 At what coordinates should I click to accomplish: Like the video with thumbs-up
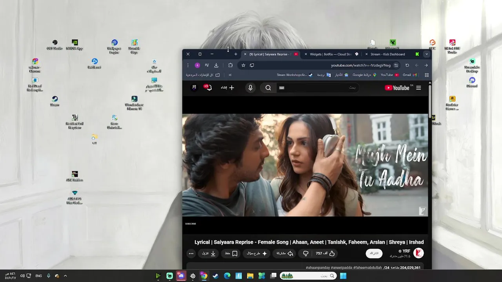click(326, 253)
